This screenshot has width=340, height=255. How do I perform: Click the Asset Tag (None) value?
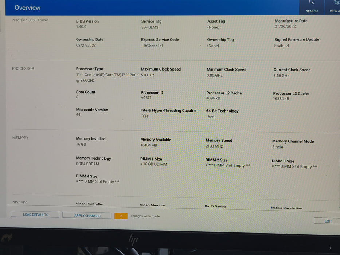click(x=214, y=27)
